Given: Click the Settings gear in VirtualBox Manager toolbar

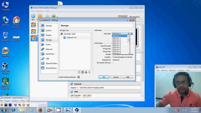Looking at the screenshot, I should coord(40,16).
